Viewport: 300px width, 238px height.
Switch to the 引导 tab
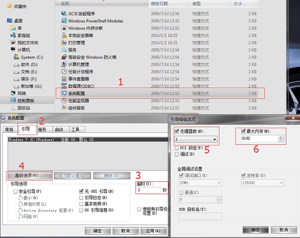(27, 129)
